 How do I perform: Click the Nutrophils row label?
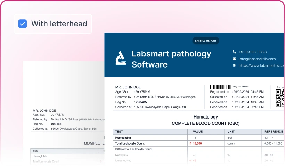(121, 155)
